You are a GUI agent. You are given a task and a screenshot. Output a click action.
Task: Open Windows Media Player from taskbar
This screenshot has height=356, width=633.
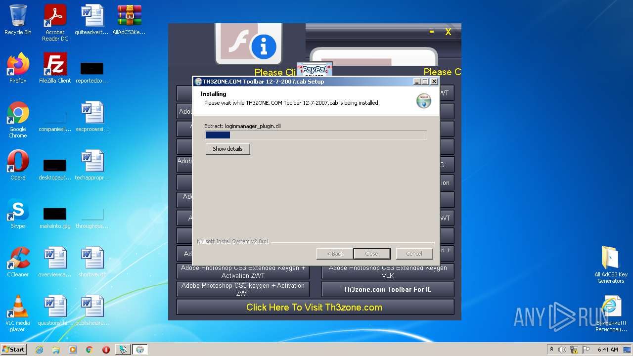[x=73, y=350]
